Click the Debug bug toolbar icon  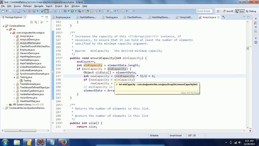(x=65, y=11)
